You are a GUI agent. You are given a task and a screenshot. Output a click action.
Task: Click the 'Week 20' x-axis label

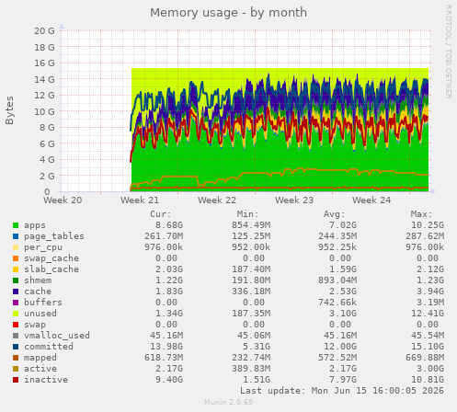(x=63, y=200)
